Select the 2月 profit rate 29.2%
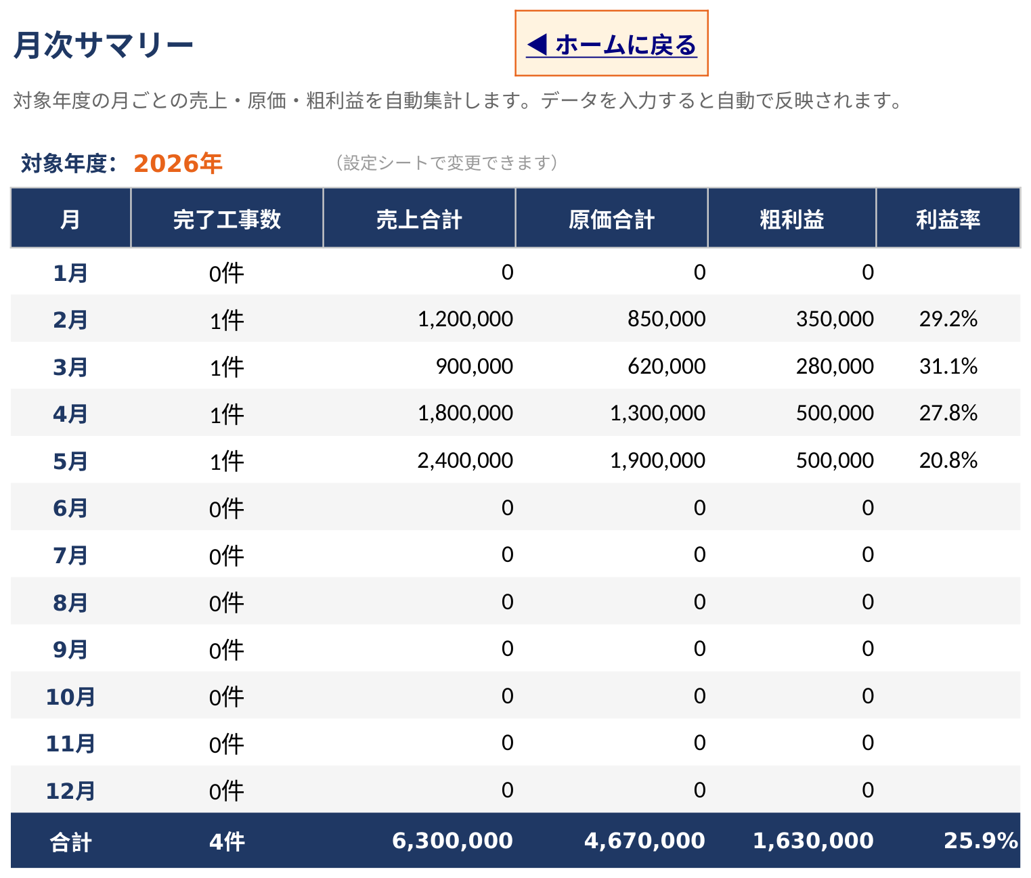1031x878 pixels. pyautogui.click(x=948, y=319)
